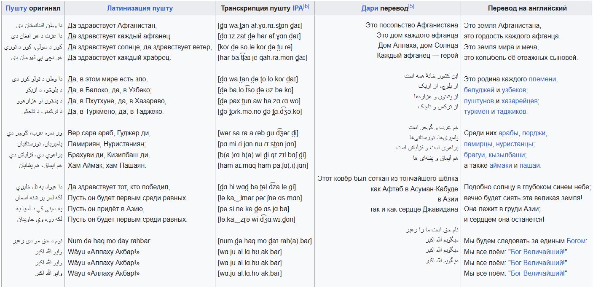Click the Перевод на английский column header
593x287 pixels.
pos(527,8)
